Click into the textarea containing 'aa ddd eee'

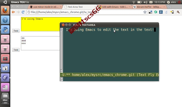click(x=40, y=43)
